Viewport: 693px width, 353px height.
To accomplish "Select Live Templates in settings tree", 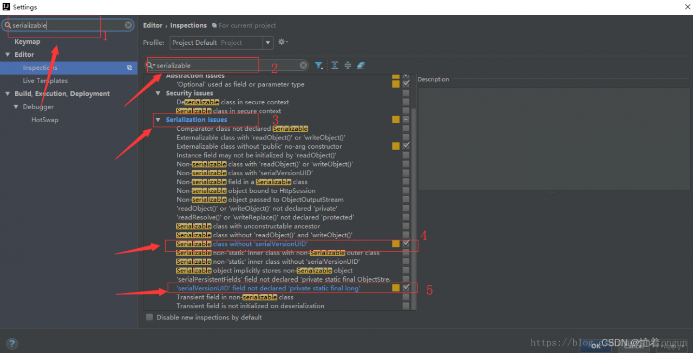I will [45, 81].
